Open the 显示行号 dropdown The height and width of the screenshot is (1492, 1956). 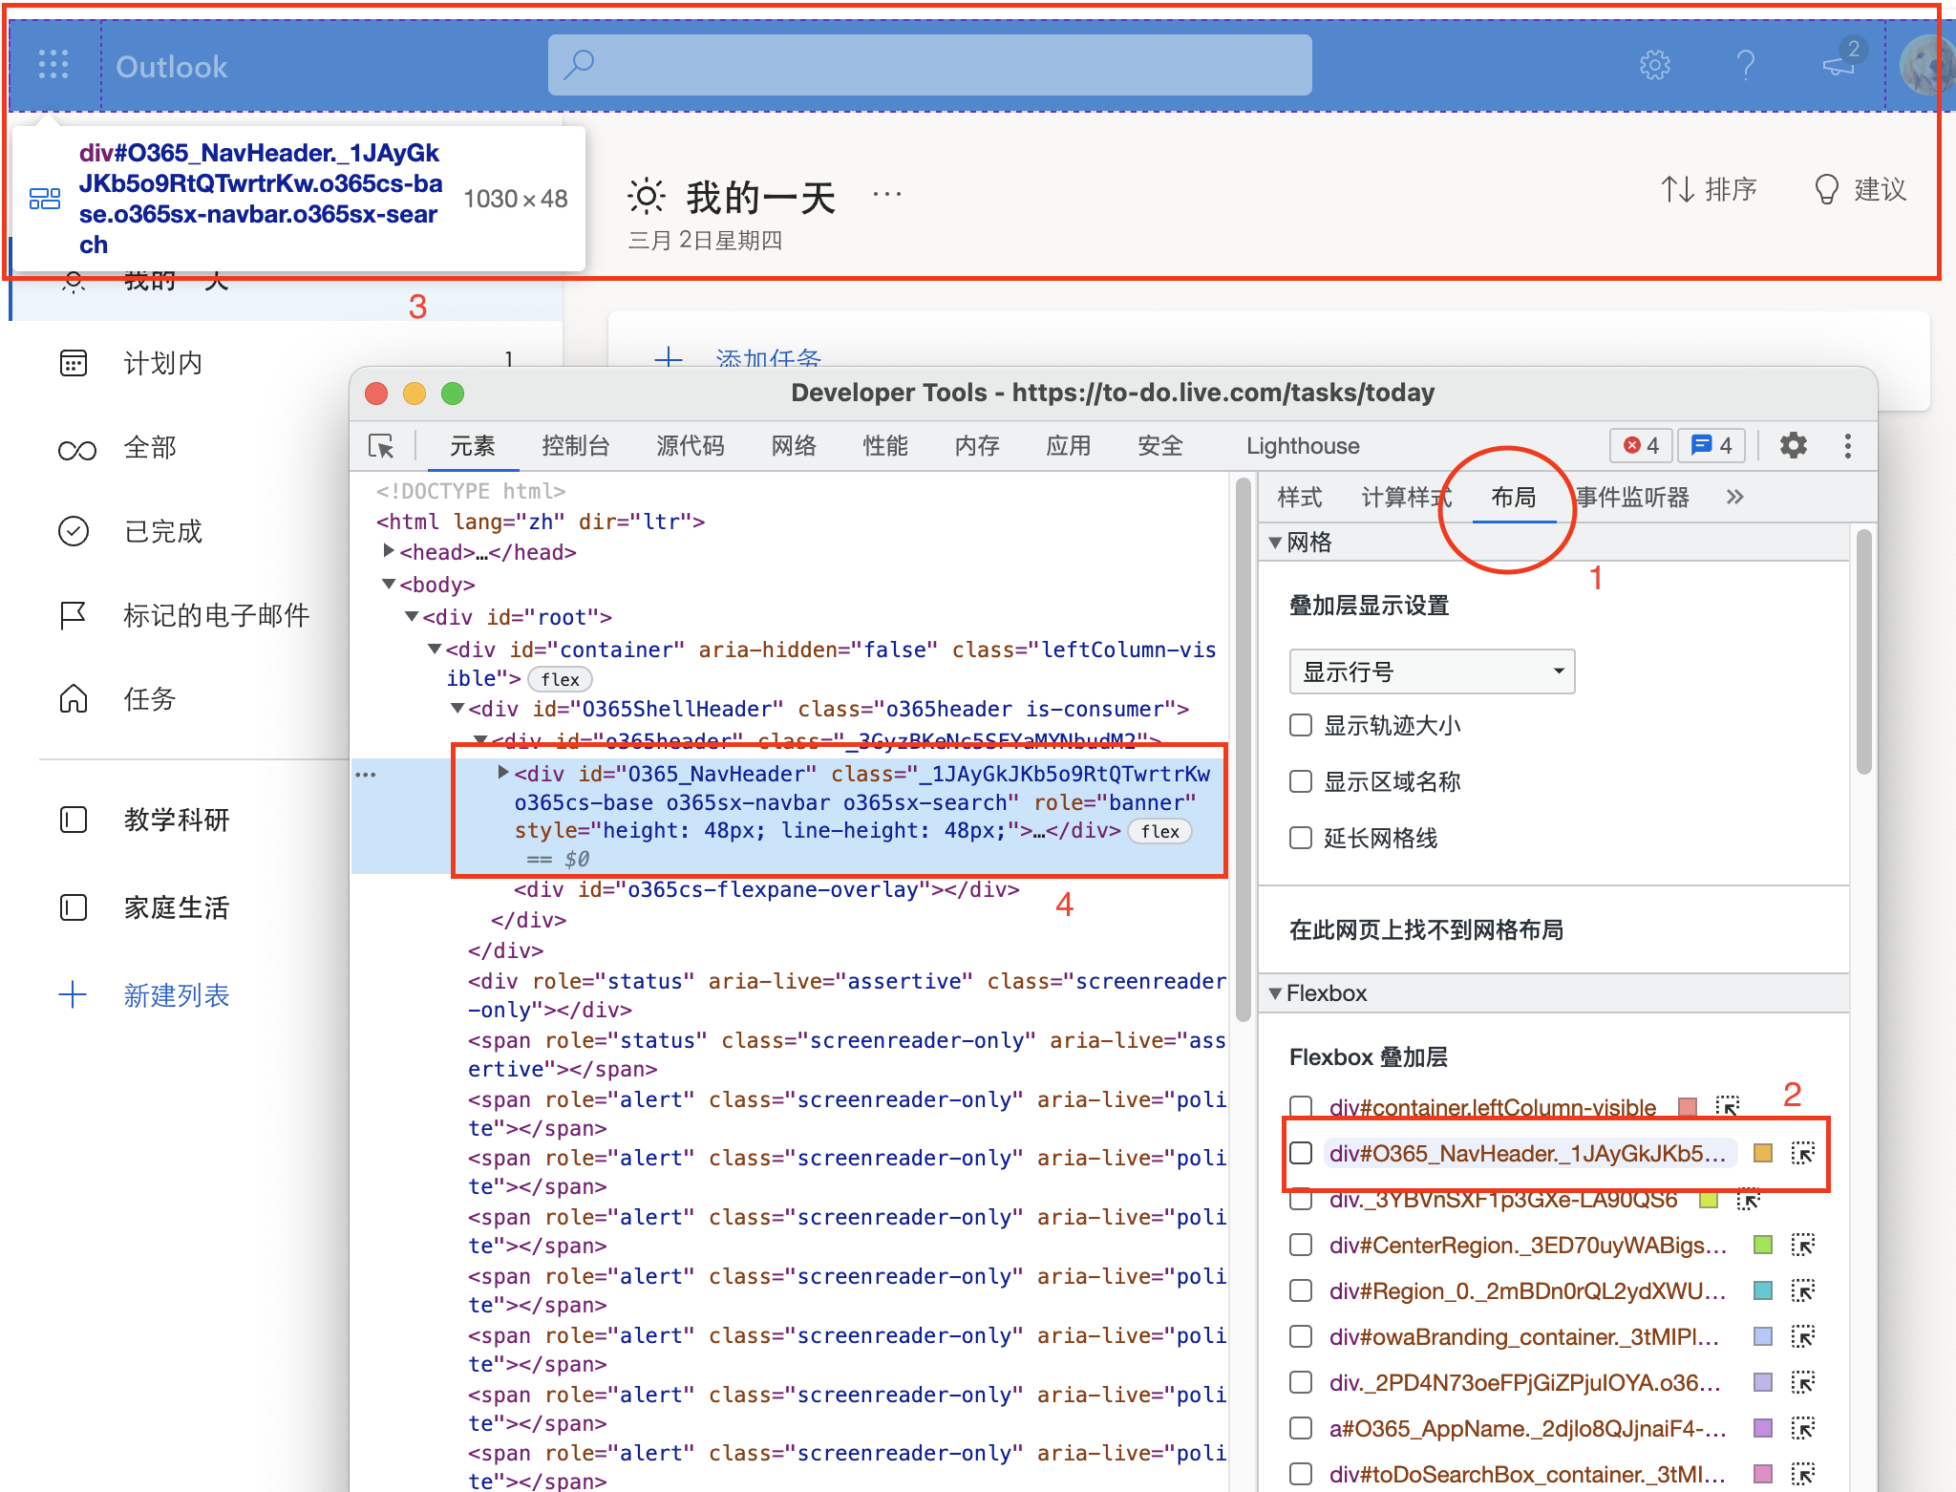click(x=1432, y=671)
